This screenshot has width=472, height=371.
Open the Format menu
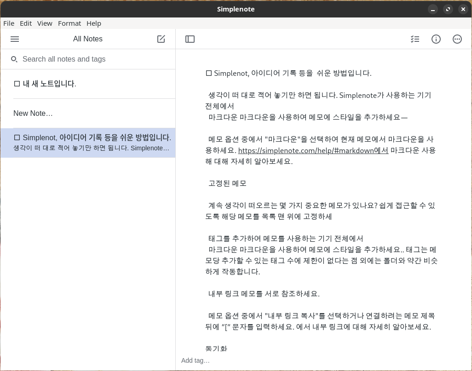click(x=69, y=23)
